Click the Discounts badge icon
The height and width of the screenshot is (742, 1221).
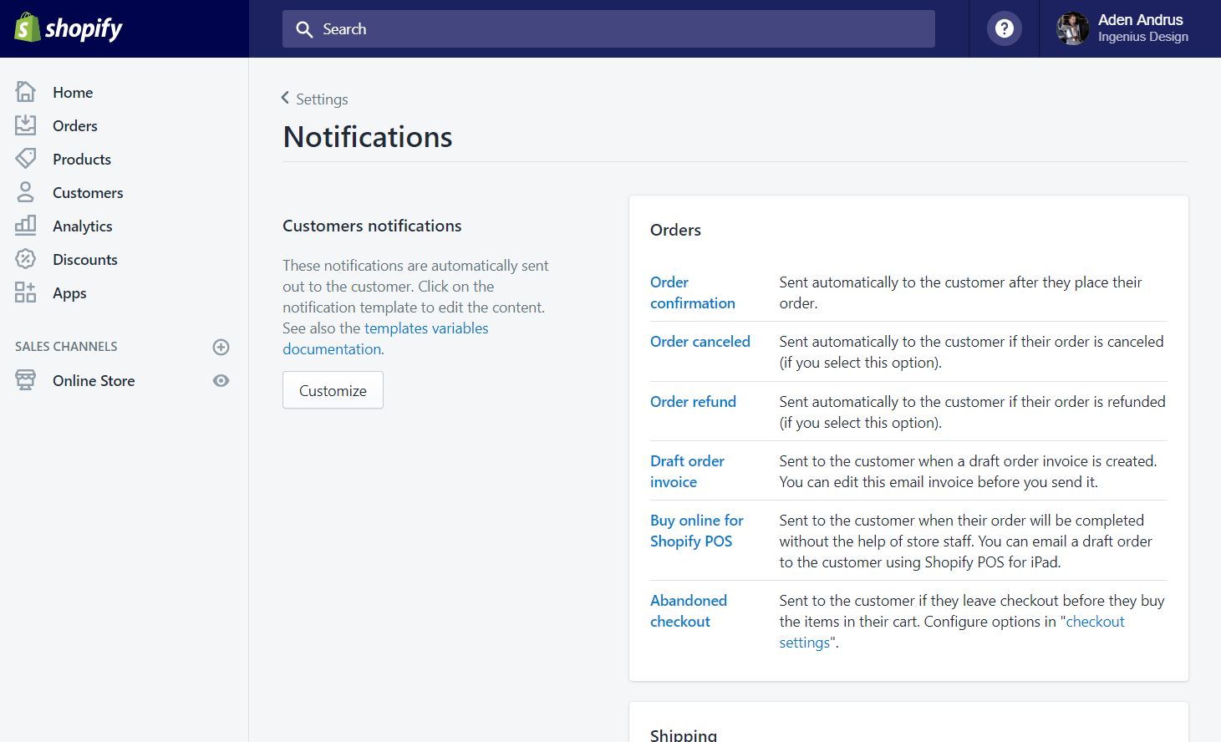point(26,259)
